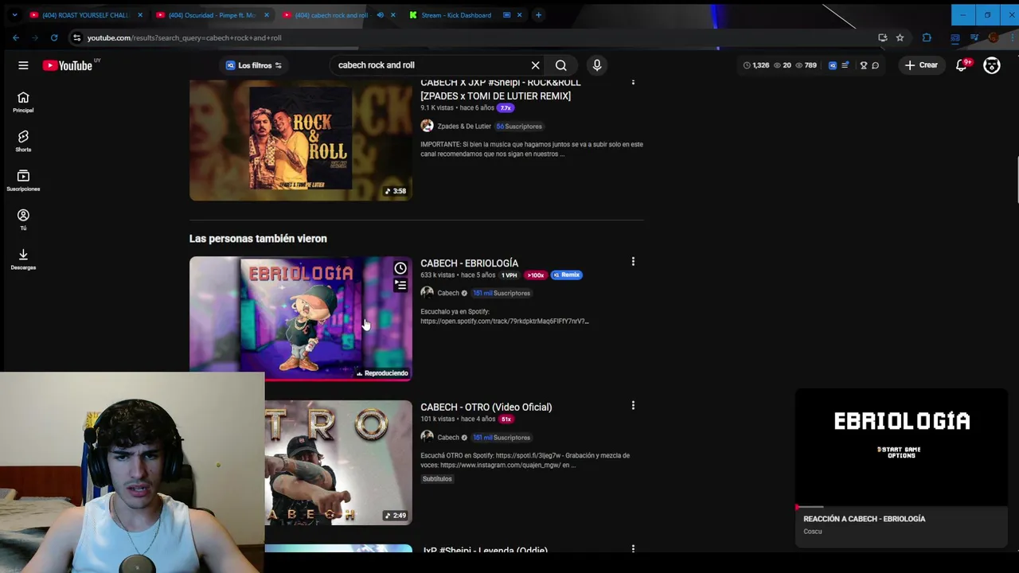Play the OTRO video thumbnail
Viewport: 1019px width, 573px height.
(x=338, y=462)
